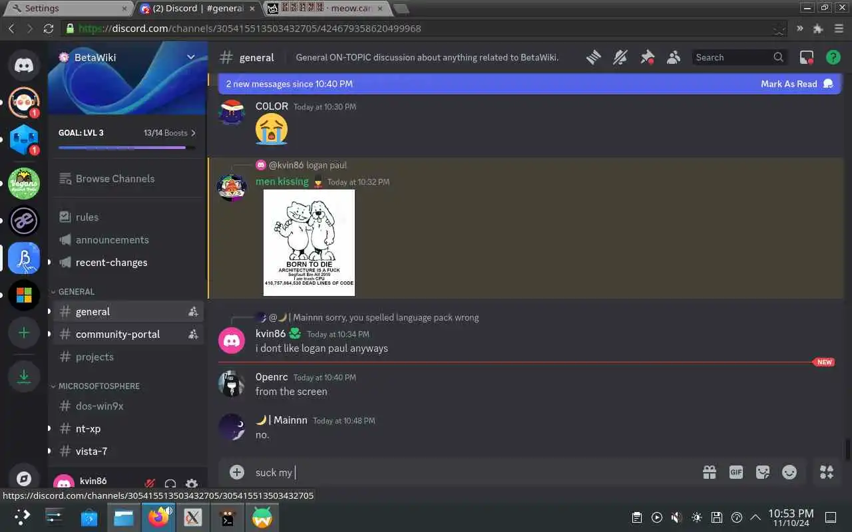This screenshot has width=852, height=532.
Task: Open the nt-xp channel
Action: point(128,428)
